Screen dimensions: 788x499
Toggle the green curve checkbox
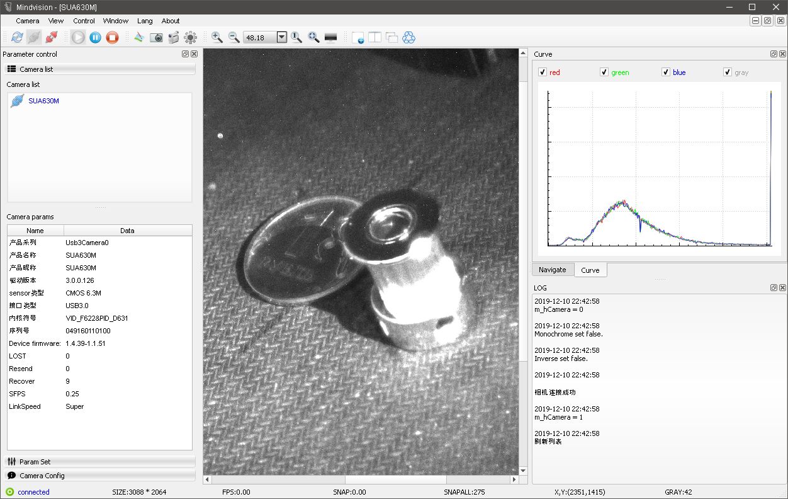click(604, 72)
